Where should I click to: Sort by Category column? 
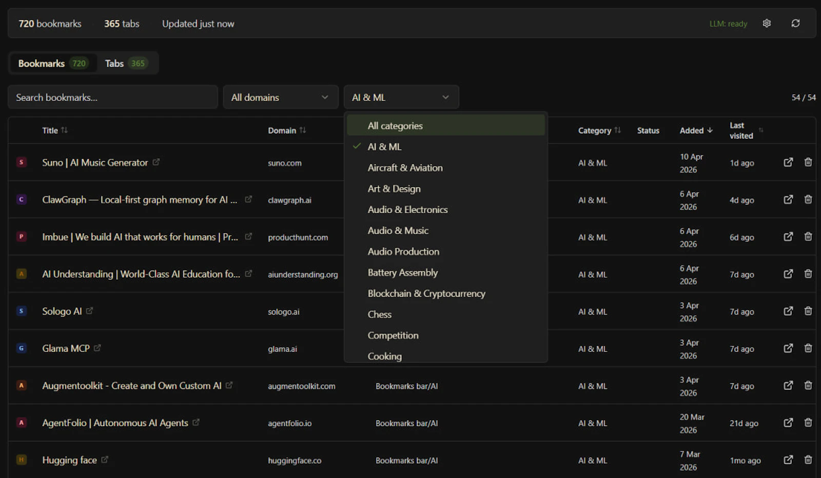click(599, 131)
